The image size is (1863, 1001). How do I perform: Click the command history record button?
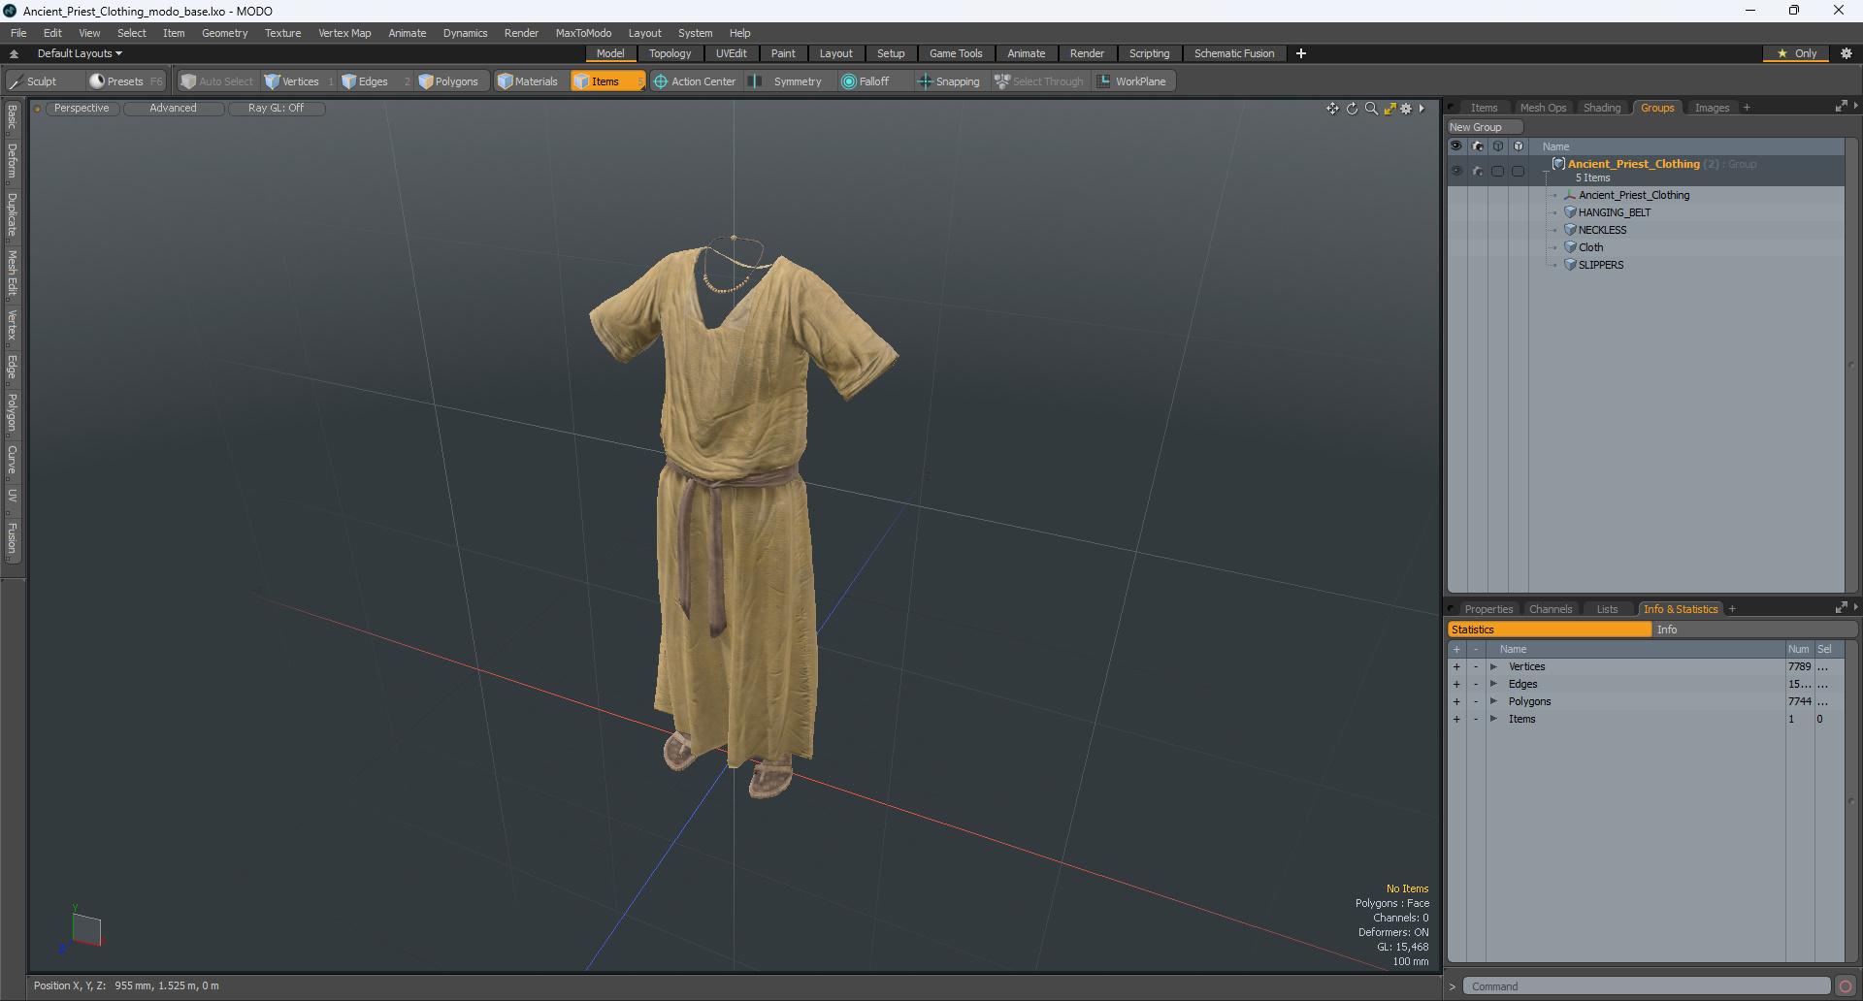coord(1846,986)
